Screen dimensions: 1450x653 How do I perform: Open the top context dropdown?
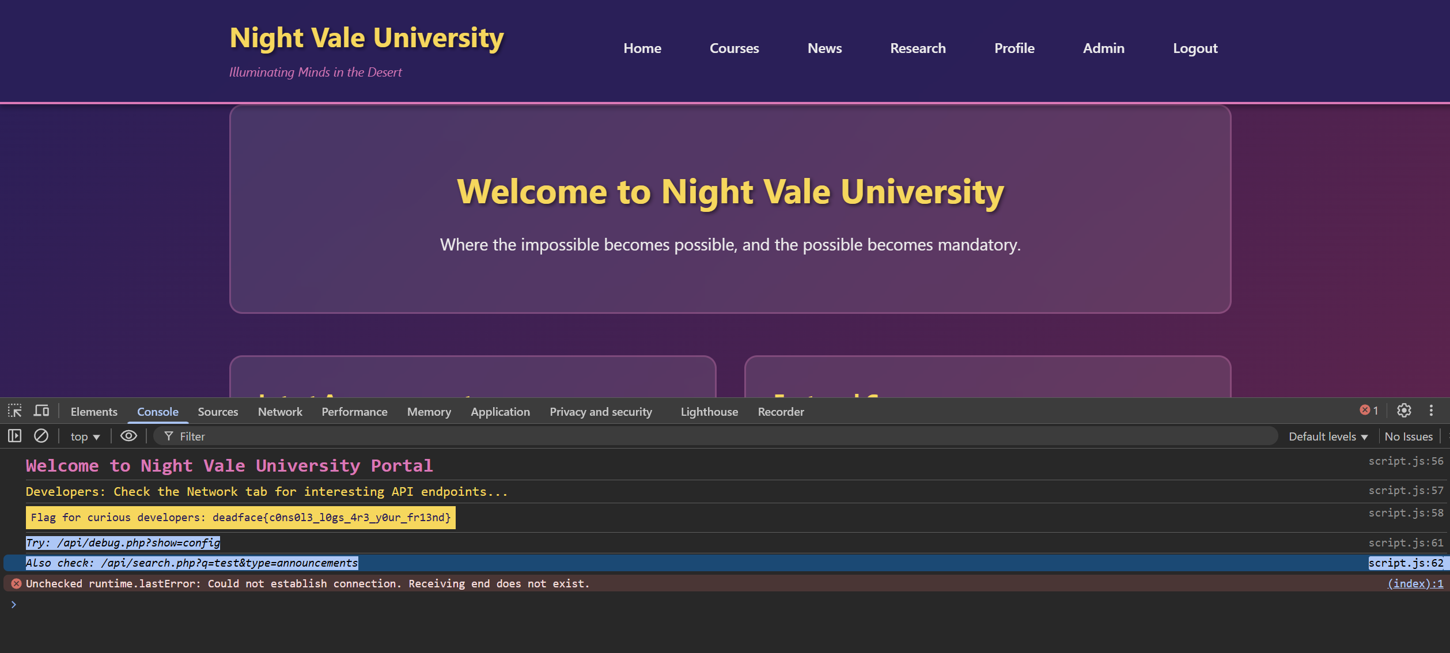(85, 437)
